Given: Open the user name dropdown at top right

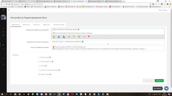Looking at the screenshot, I should 164,10.
